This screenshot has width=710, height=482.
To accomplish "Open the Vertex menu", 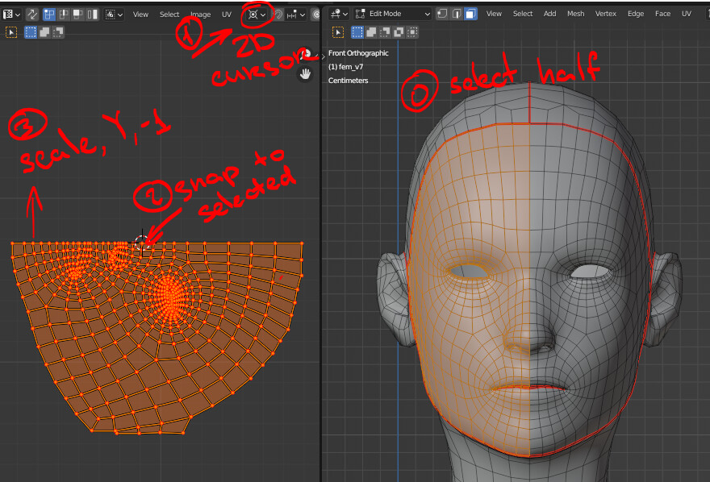I will coord(605,14).
